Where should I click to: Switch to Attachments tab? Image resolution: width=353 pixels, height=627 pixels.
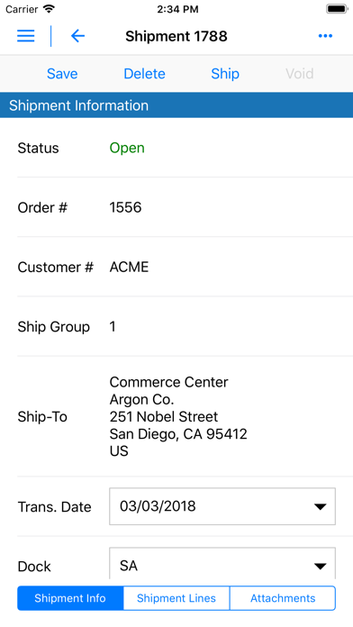pyautogui.click(x=283, y=598)
